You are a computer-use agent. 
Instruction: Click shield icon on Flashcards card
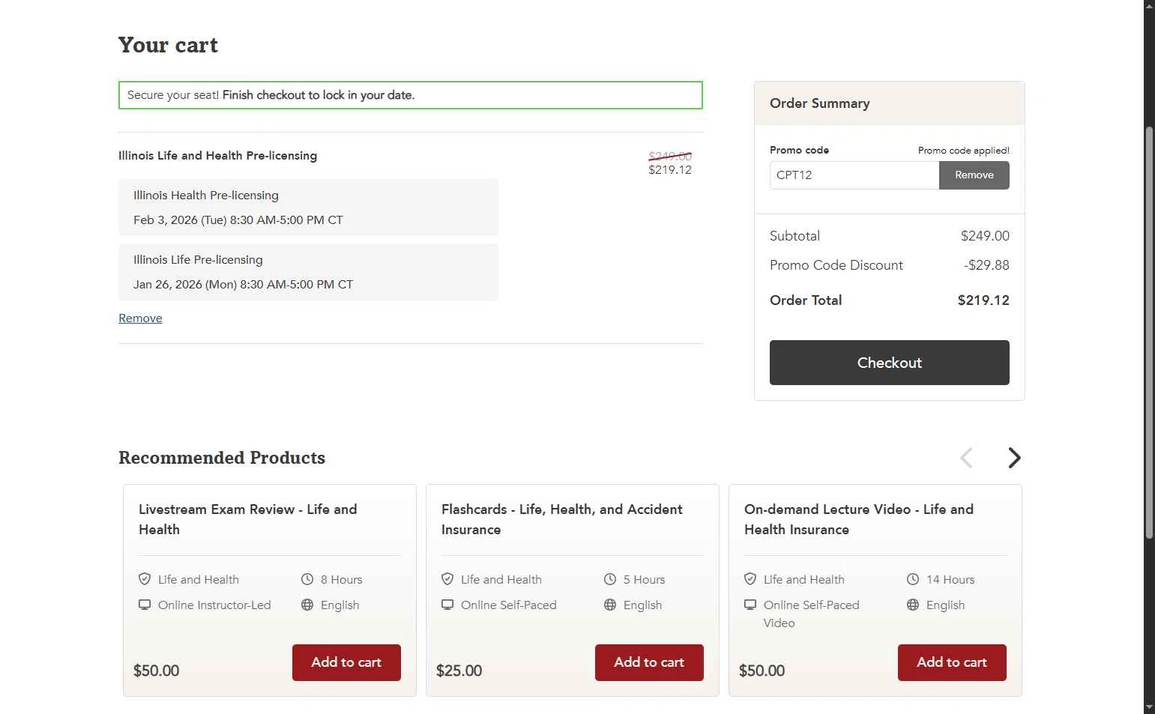(x=447, y=579)
